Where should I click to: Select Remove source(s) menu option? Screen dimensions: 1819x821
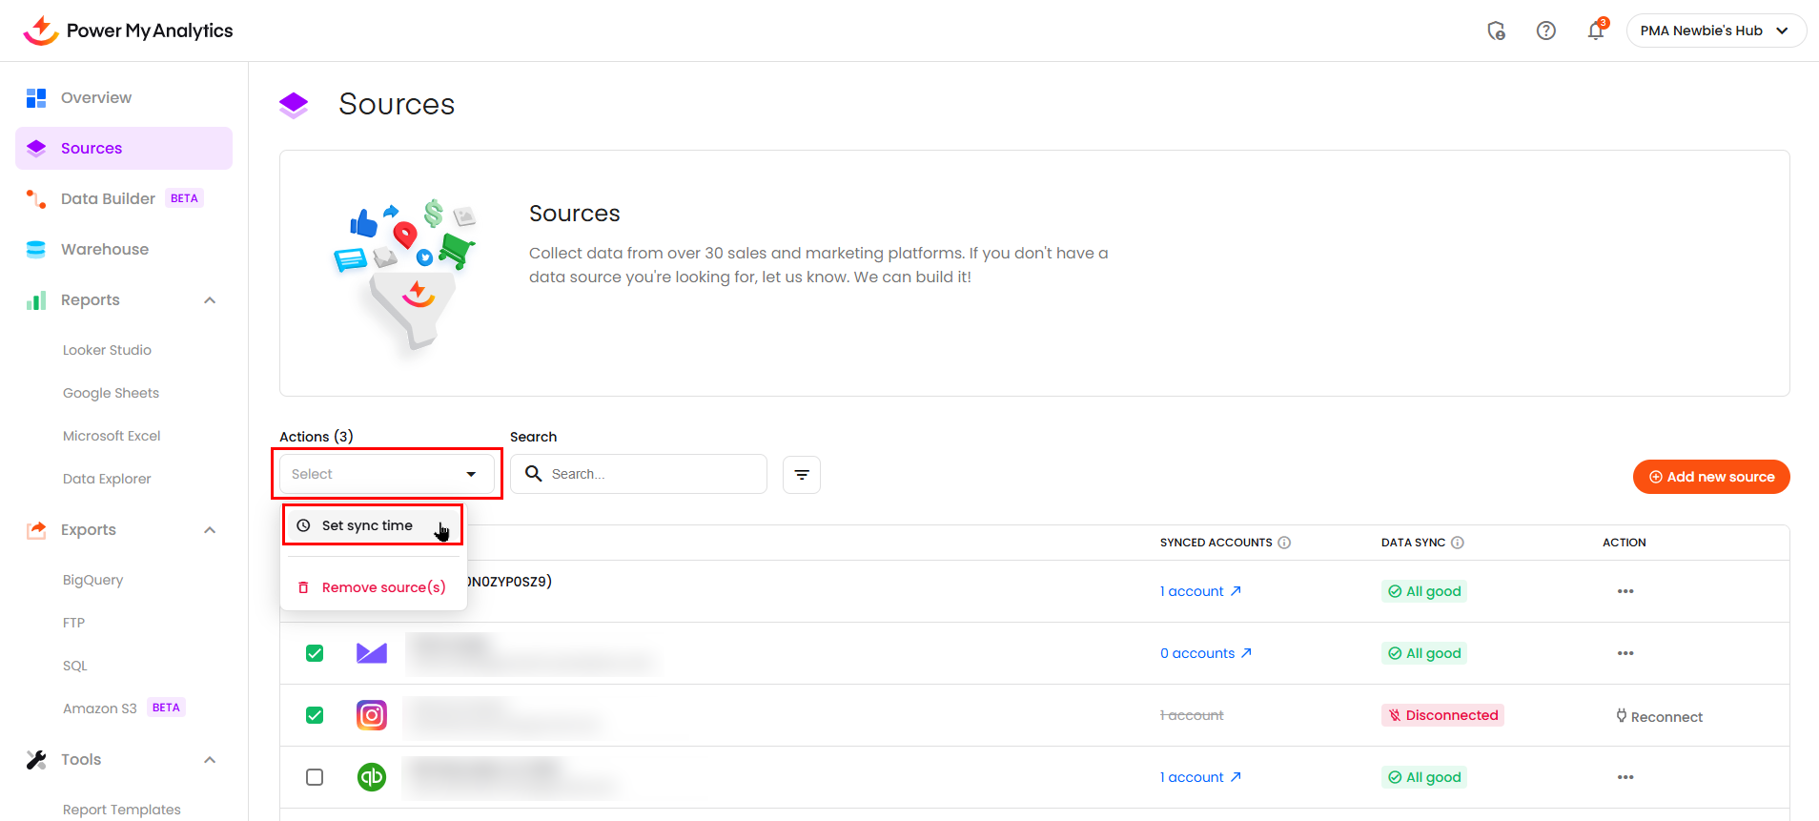[383, 587]
